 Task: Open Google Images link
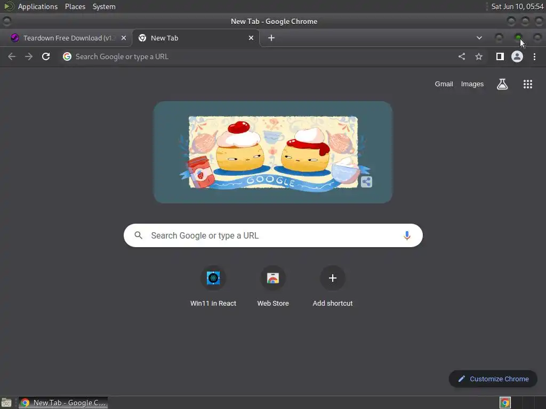[472, 84]
